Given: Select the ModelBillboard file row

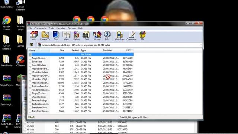Looking at the screenshot, I should point(81,68).
